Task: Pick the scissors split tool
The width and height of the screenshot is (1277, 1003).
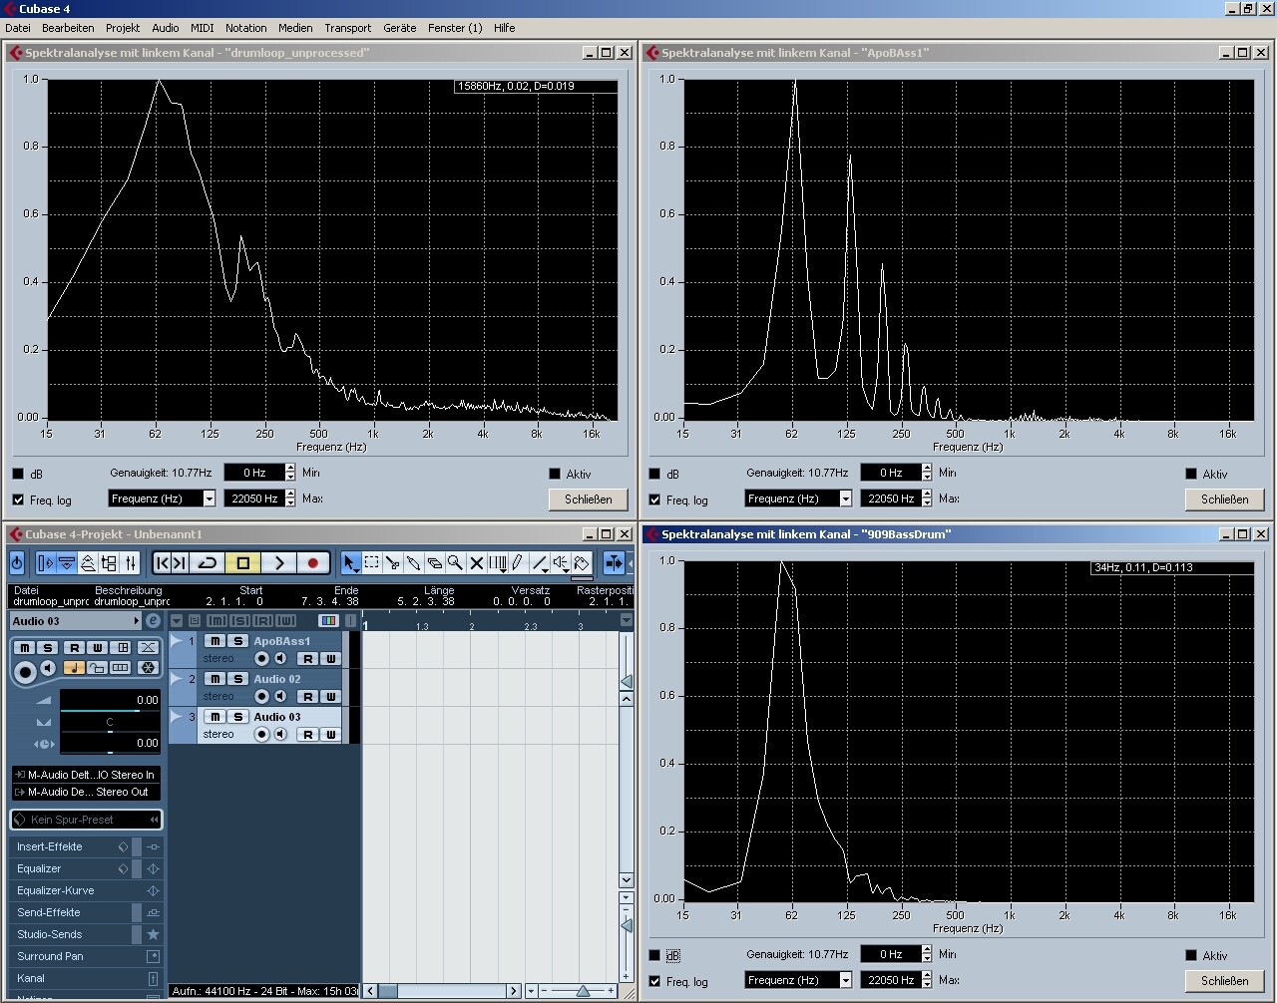Action: (x=392, y=563)
